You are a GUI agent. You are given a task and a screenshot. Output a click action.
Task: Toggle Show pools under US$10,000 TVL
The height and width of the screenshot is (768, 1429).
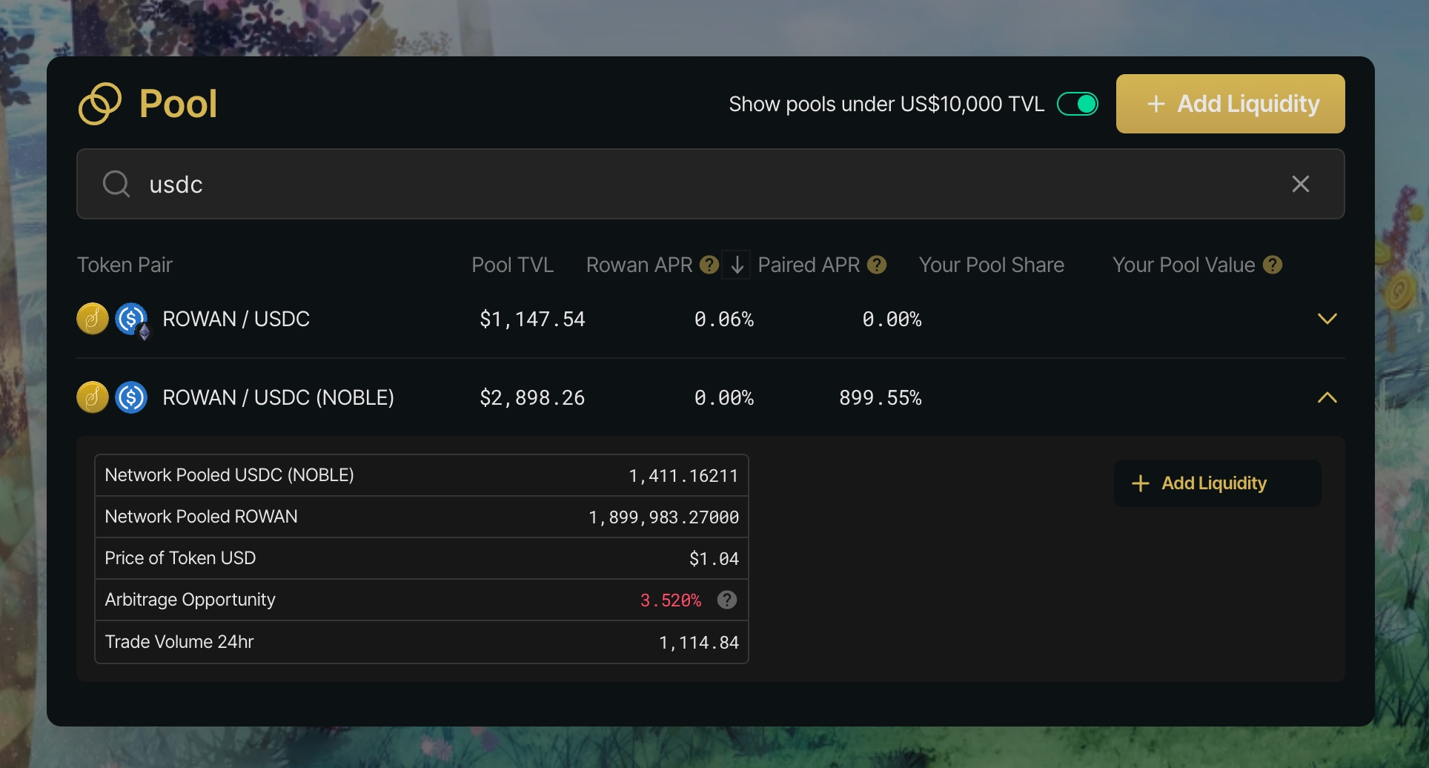1078,104
